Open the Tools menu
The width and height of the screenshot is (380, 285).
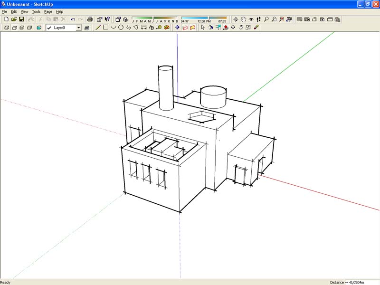coord(36,11)
